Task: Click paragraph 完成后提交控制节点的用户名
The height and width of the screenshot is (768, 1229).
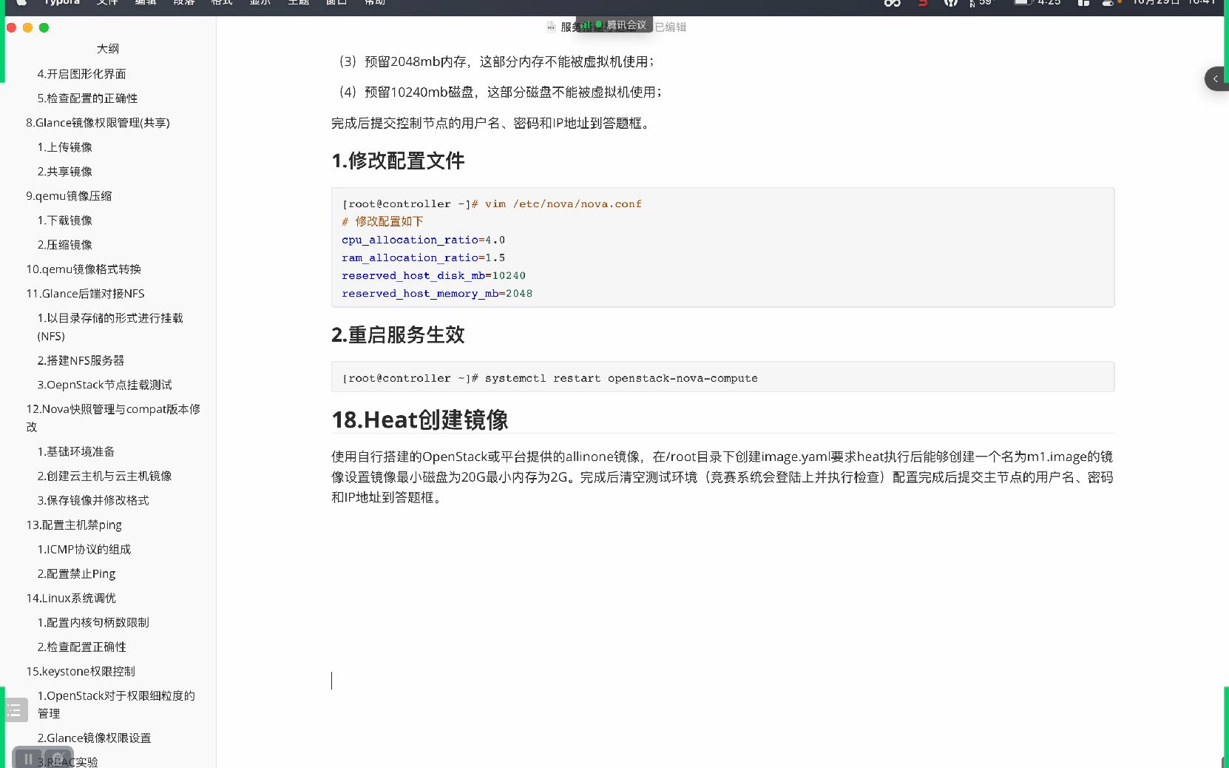Action: click(492, 123)
